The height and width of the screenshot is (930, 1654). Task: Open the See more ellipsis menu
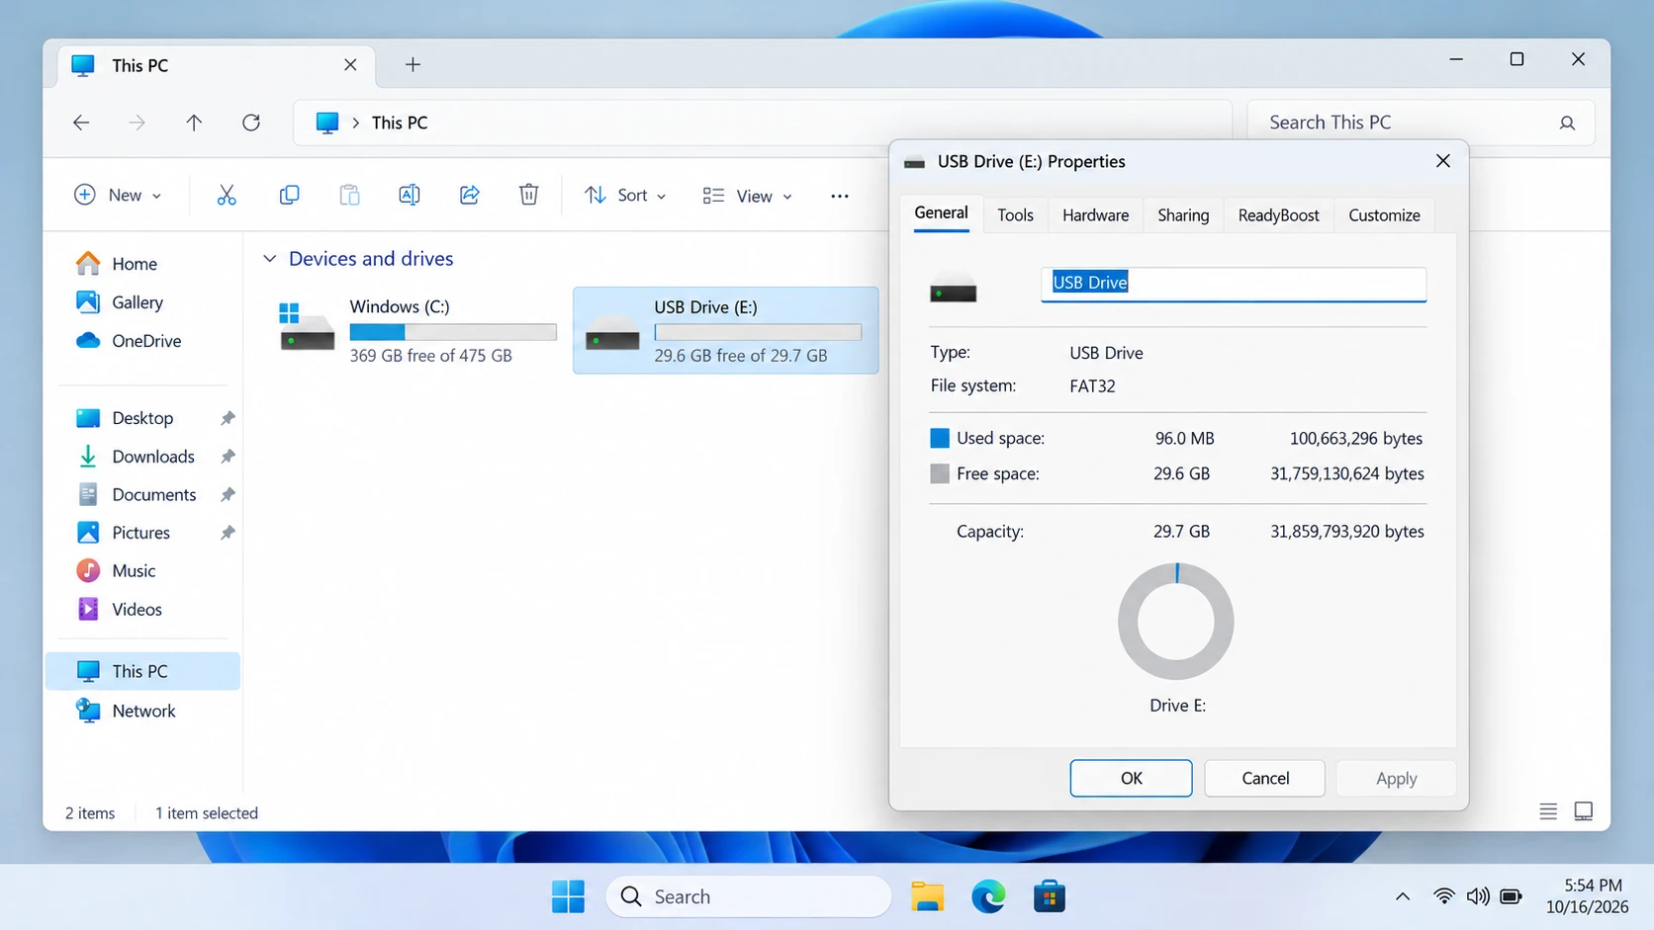coord(840,196)
